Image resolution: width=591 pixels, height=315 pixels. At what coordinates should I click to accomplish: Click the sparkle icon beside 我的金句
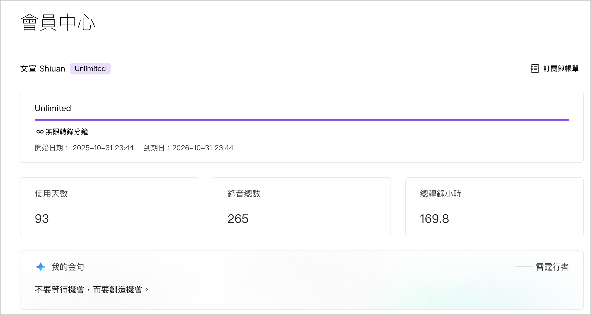[40, 267]
